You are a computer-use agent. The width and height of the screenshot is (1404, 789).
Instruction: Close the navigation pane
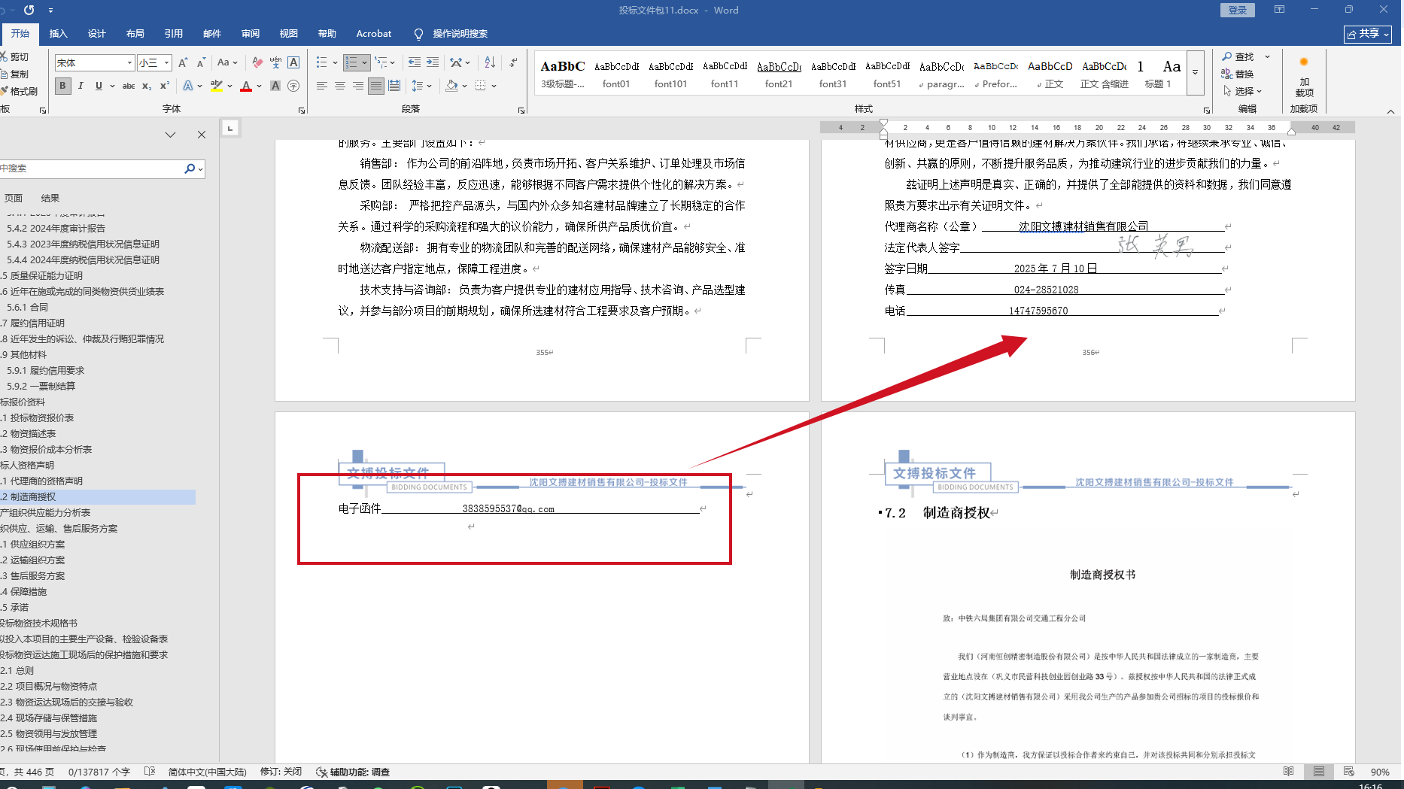(x=201, y=135)
